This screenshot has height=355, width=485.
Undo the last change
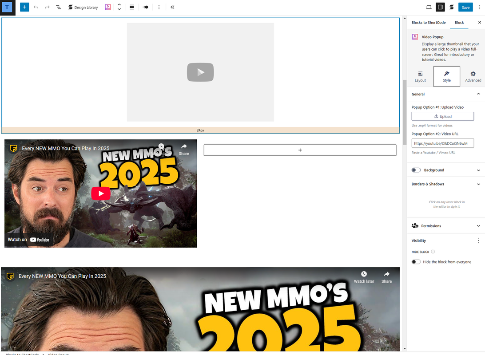pyautogui.click(x=36, y=7)
